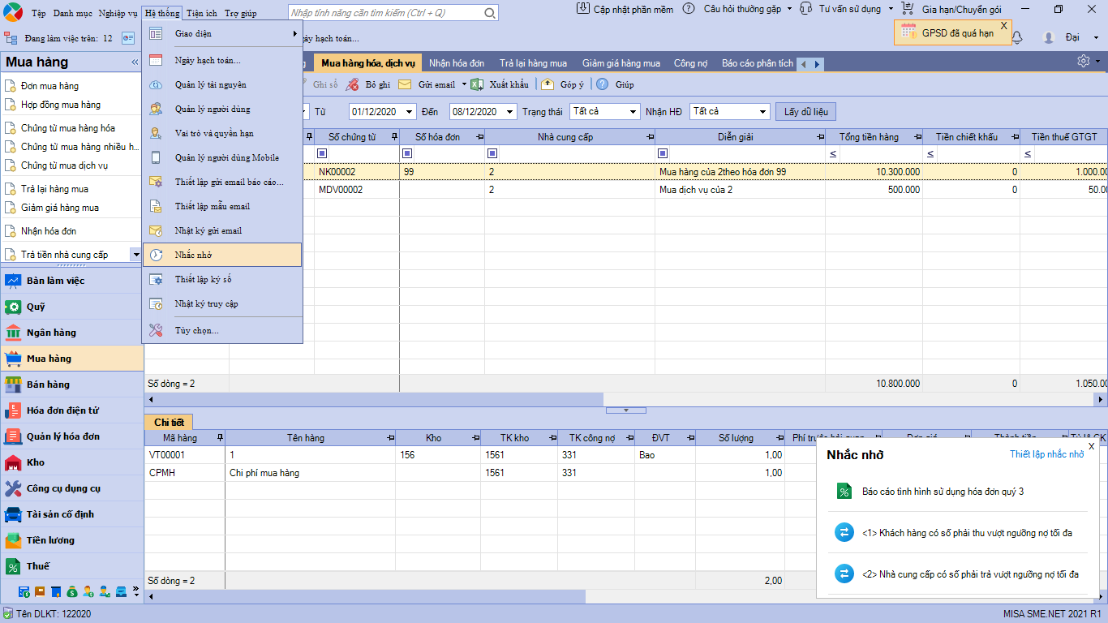The image size is (1108, 623).
Task: Open the Tư vấn sử dụng dropdown arrow
Action: pos(891,9)
